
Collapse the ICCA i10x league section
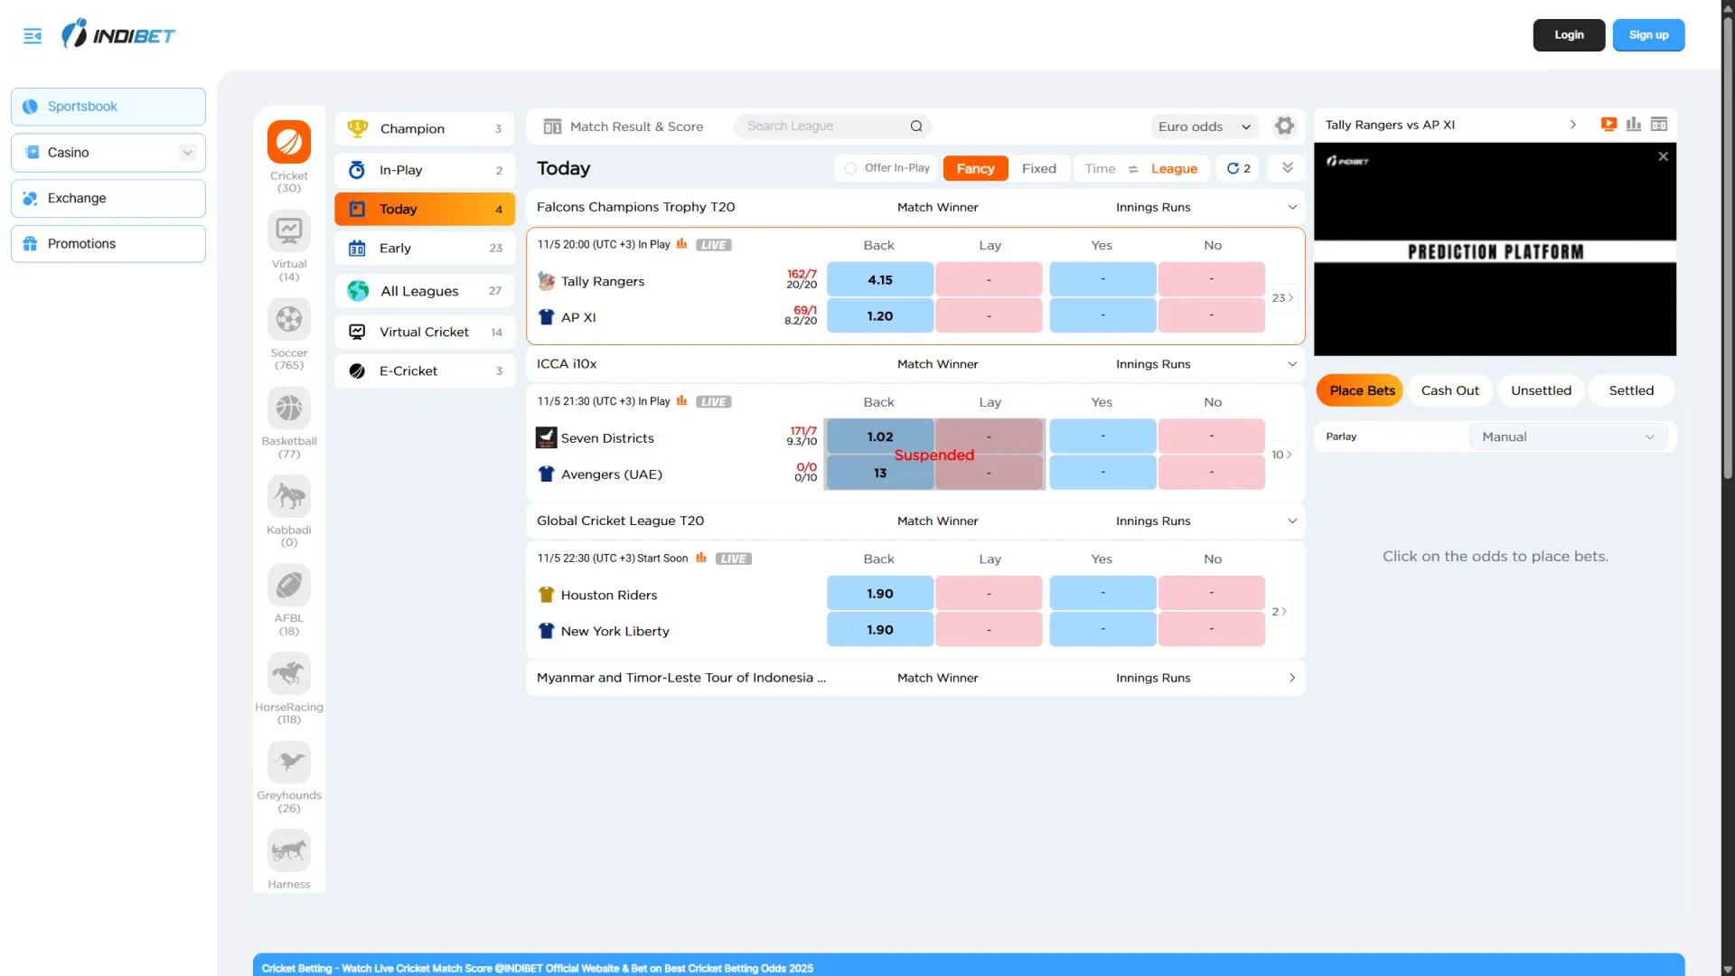(1291, 364)
